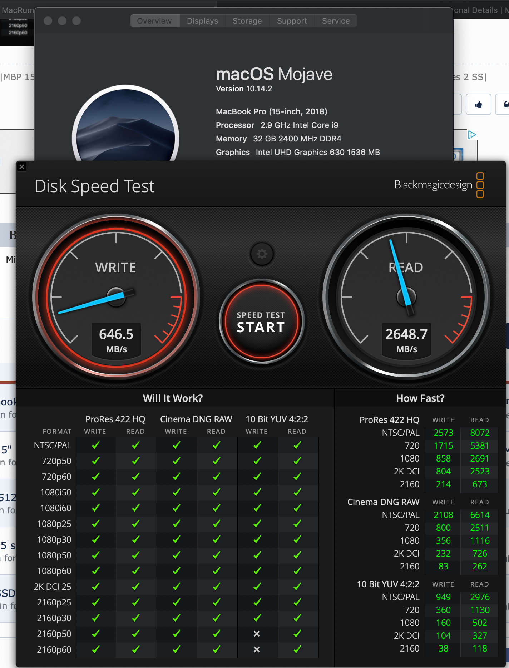Click the macOS Mojave title text
Screen dimensions: 509x668
[x=274, y=74]
